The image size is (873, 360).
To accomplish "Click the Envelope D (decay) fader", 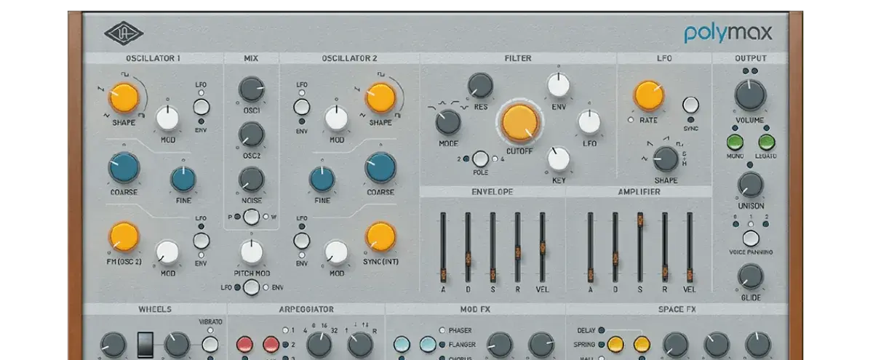I will (x=468, y=259).
